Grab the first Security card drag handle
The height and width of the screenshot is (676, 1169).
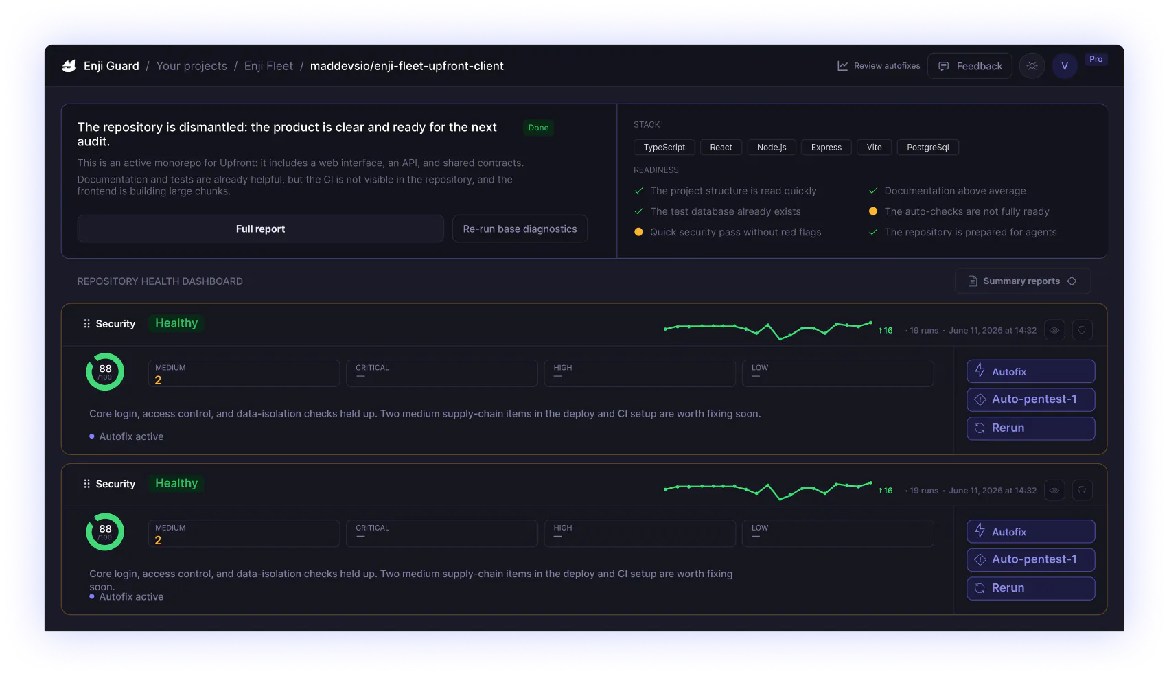(86, 323)
